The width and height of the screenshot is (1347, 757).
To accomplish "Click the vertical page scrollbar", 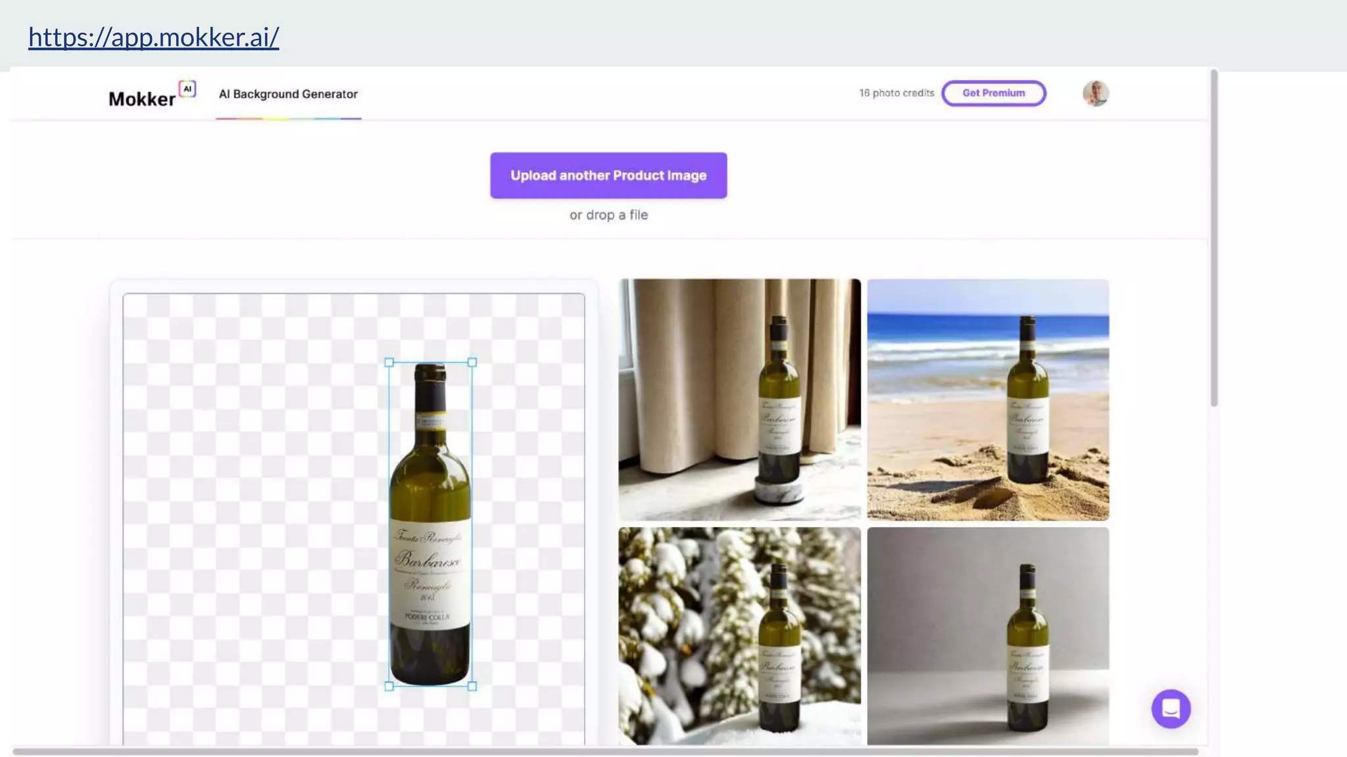I will click(x=1214, y=237).
